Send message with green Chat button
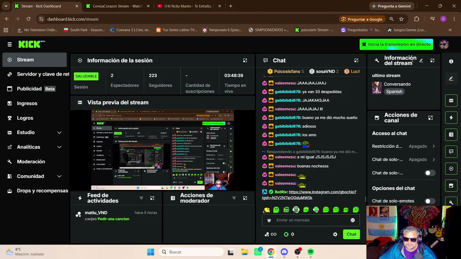This screenshot has width=461, height=259. (351, 235)
